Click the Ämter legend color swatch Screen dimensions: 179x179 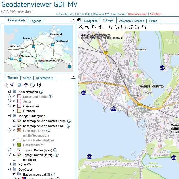[19, 101]
